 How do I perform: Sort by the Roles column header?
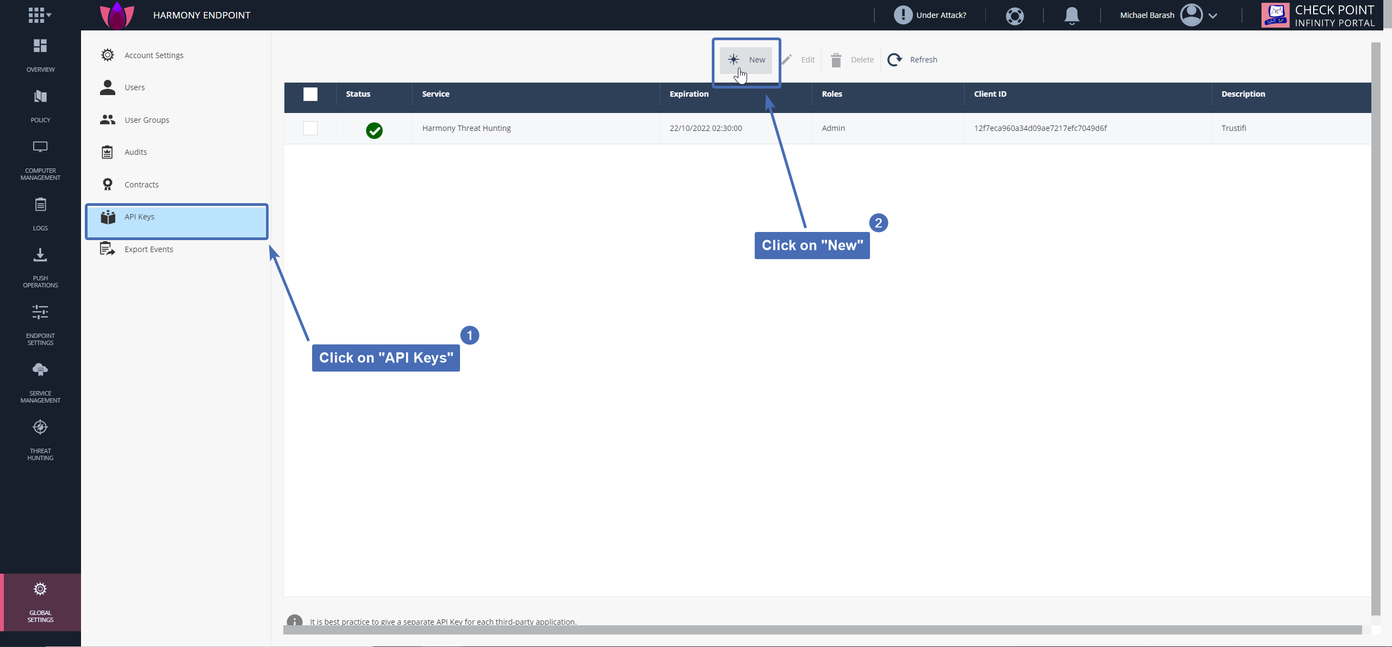coord(831,94)
